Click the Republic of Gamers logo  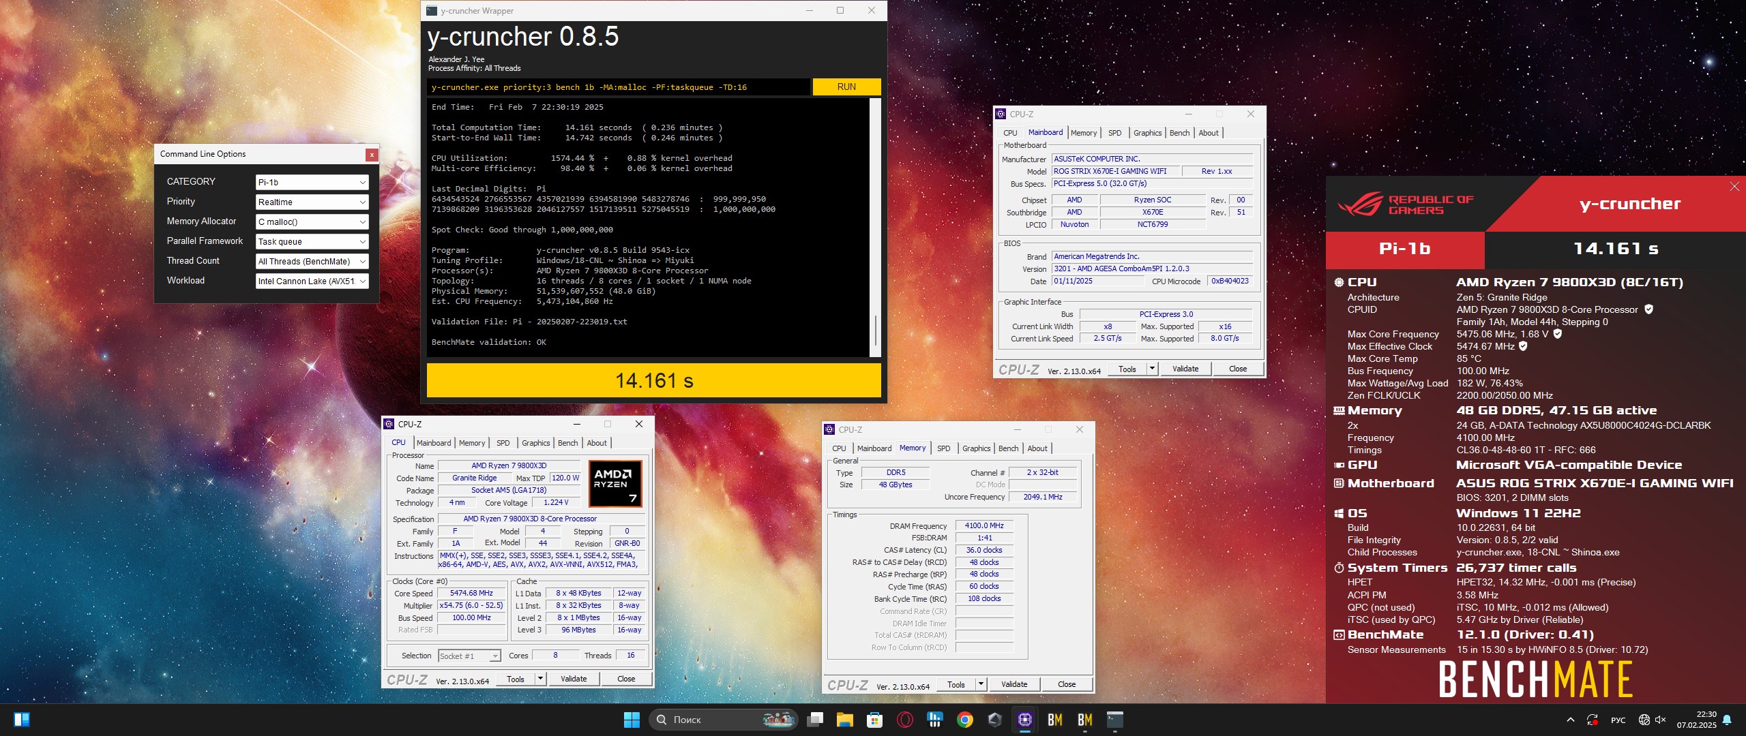pyautogui.click(x=1406, y=204)
